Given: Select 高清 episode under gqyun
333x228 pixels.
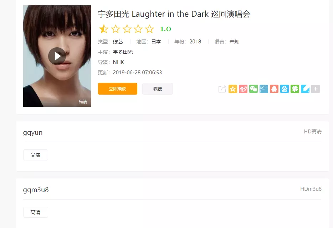Looking at the screenshot, I should [x=35, y=155].
